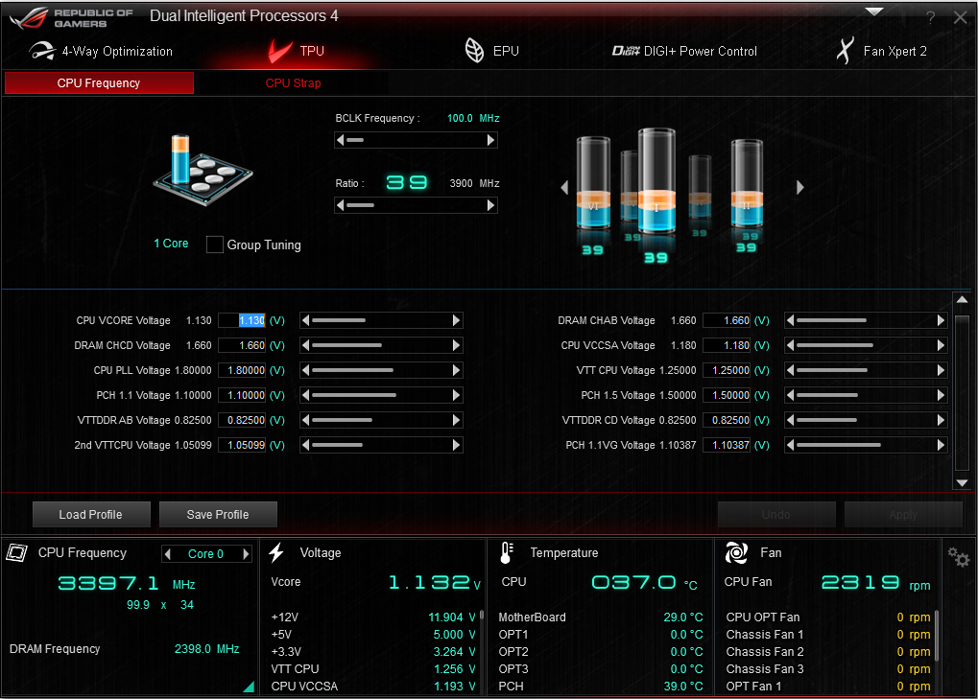
Task: Select the next core in Core 0 selector
Action: tap(246, 554)
